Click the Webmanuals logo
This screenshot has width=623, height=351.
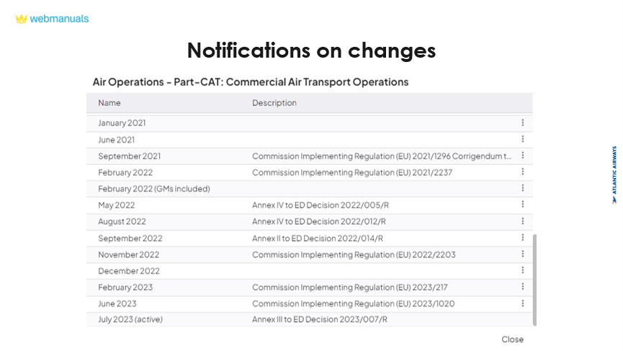point(52,19)
